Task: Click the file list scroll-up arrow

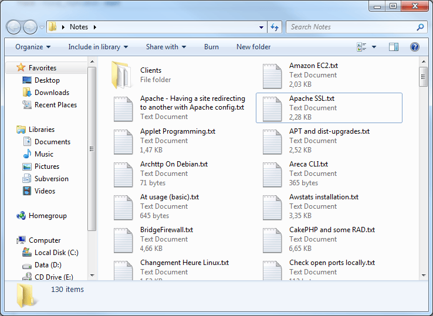Action: (424, 62)
